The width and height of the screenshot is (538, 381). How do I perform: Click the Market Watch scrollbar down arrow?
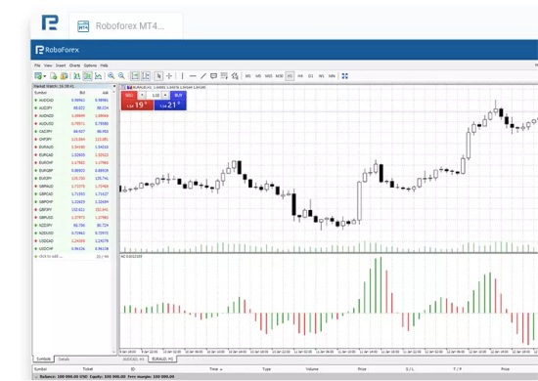pyautogui.click(x=114, y=352)
